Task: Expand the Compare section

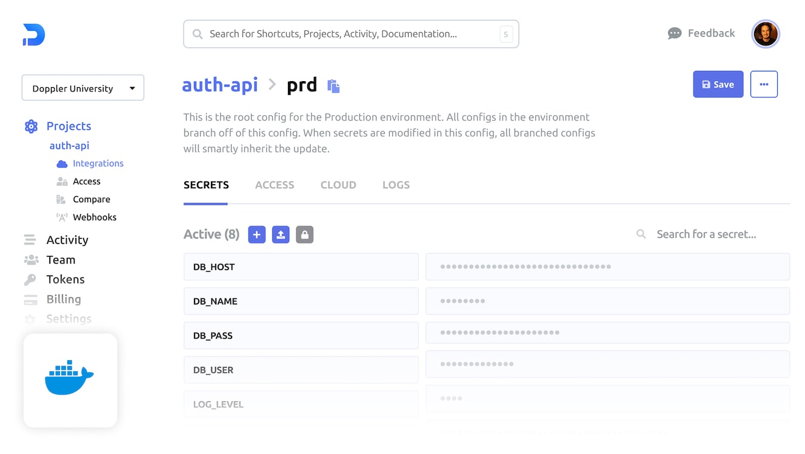Action: (x=92, y=199)
